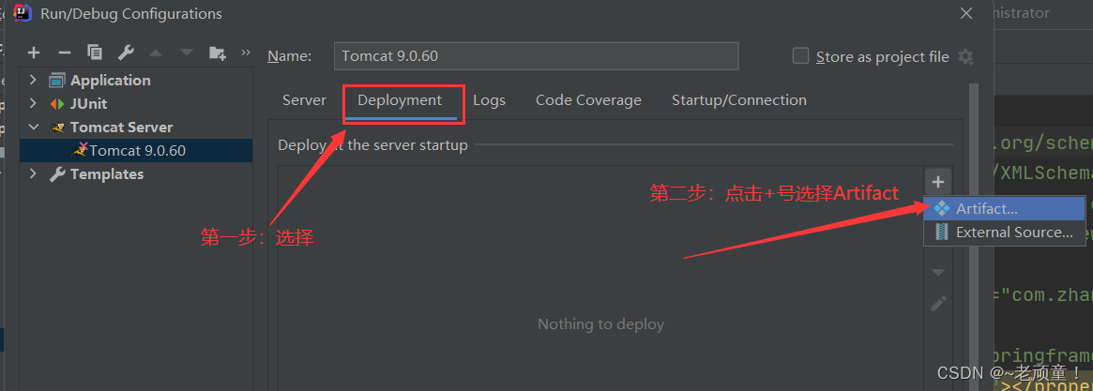The image size is (1093, 391).
Task: Open edit templates wrench icon
Action: coord(126,53)
